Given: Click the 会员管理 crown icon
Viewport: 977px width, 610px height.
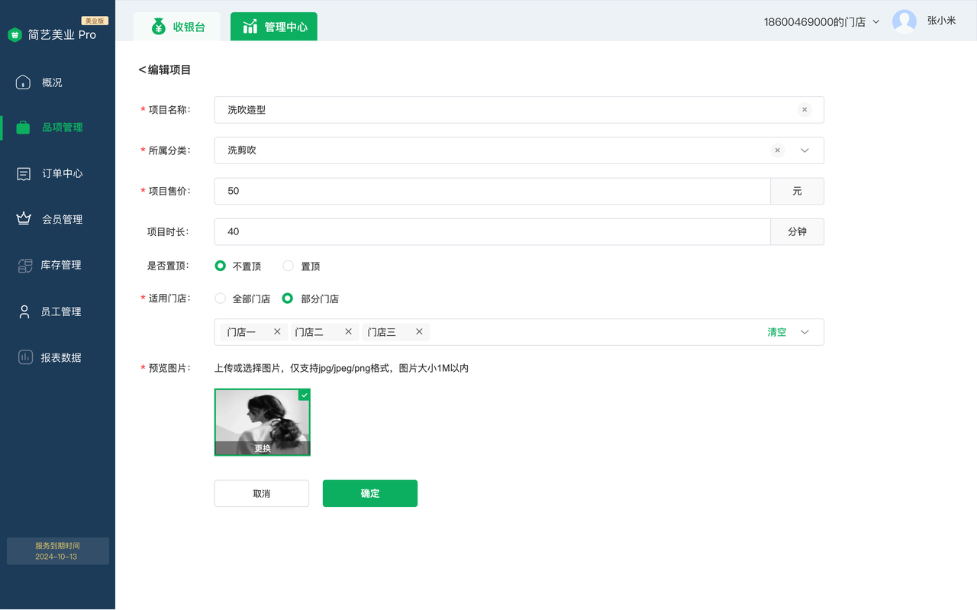Looking at the screenshot, I should point(24,219).
